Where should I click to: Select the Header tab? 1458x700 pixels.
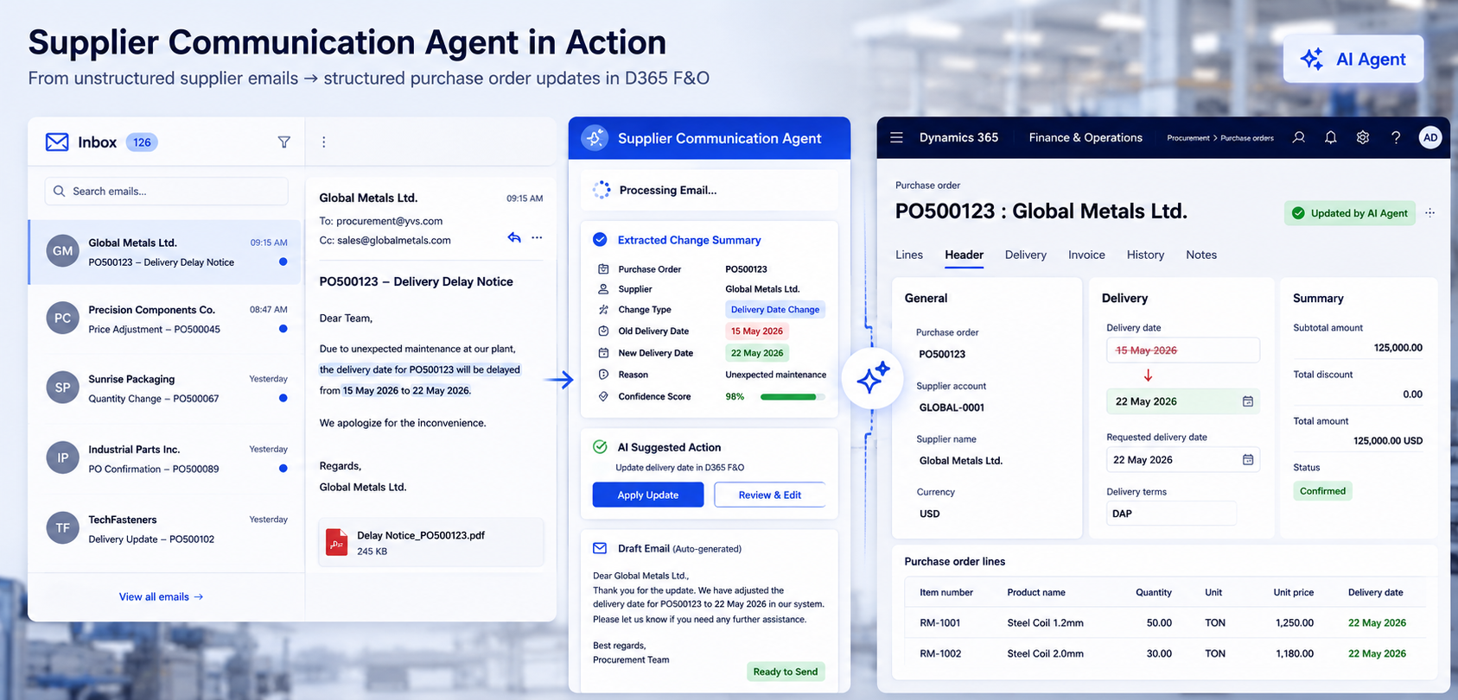964,255
